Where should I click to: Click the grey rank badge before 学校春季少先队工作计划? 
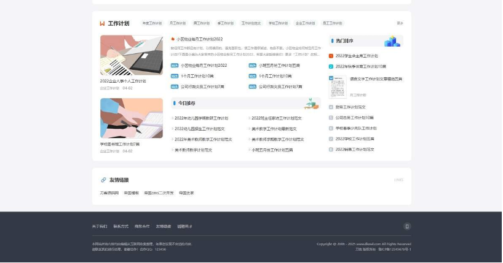(x=331, y=128)
